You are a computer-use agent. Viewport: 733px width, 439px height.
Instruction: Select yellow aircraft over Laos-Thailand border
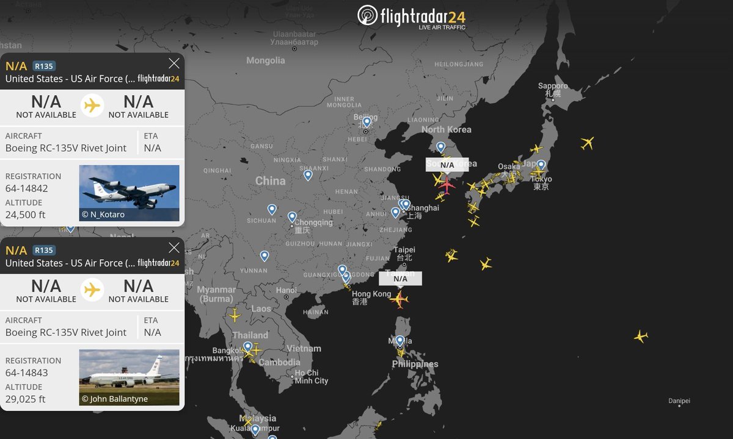pos(235,315)
